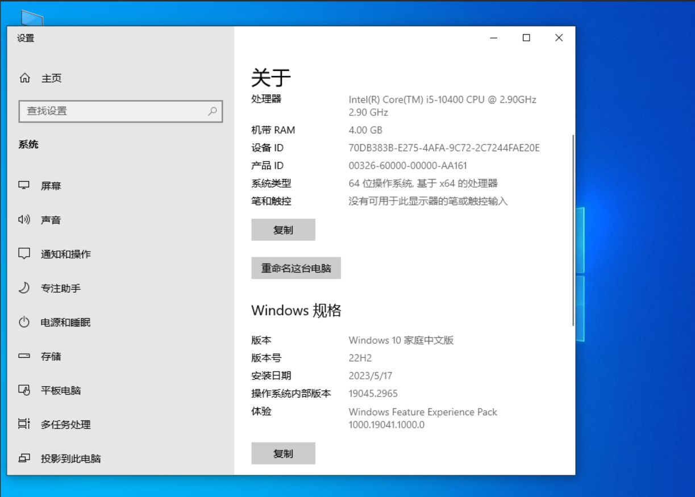Click the 安装日期 label
The width and height of the screenshot is (695, 497).
[x=271, y=375]
